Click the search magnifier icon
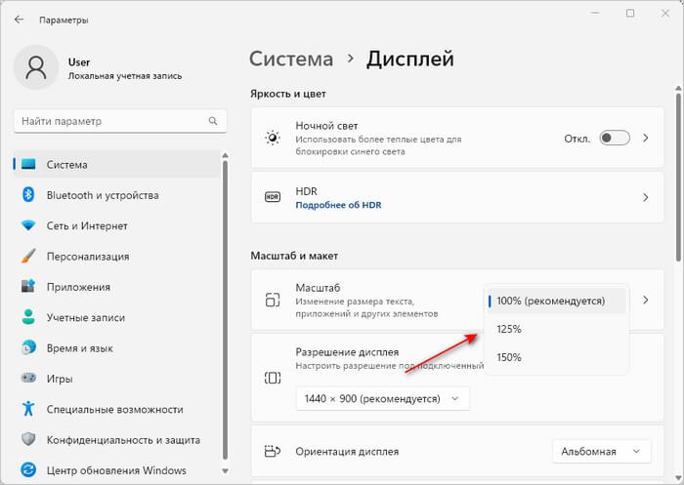This screenshot has width=684, height=485. [212, 122]
